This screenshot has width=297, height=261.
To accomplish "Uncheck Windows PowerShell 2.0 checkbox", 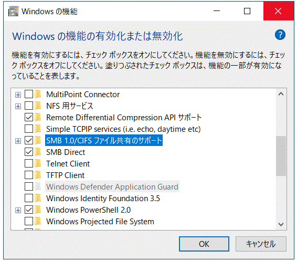I will coord(29,210).
